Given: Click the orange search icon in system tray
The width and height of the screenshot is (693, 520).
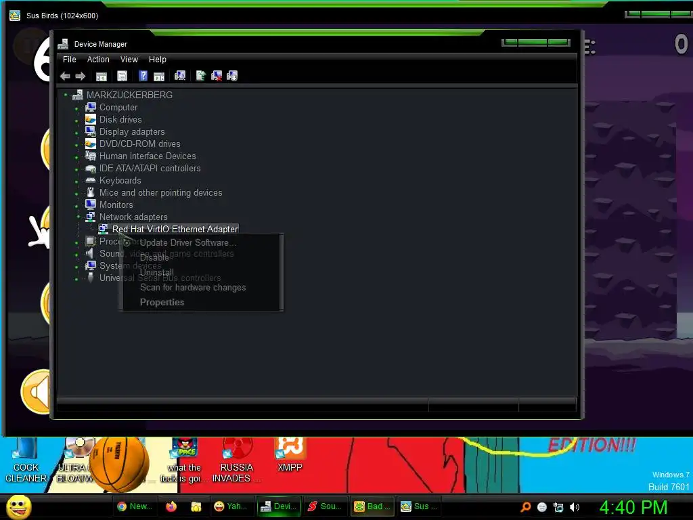Looking at the screenshot, I should click(525, 507).
